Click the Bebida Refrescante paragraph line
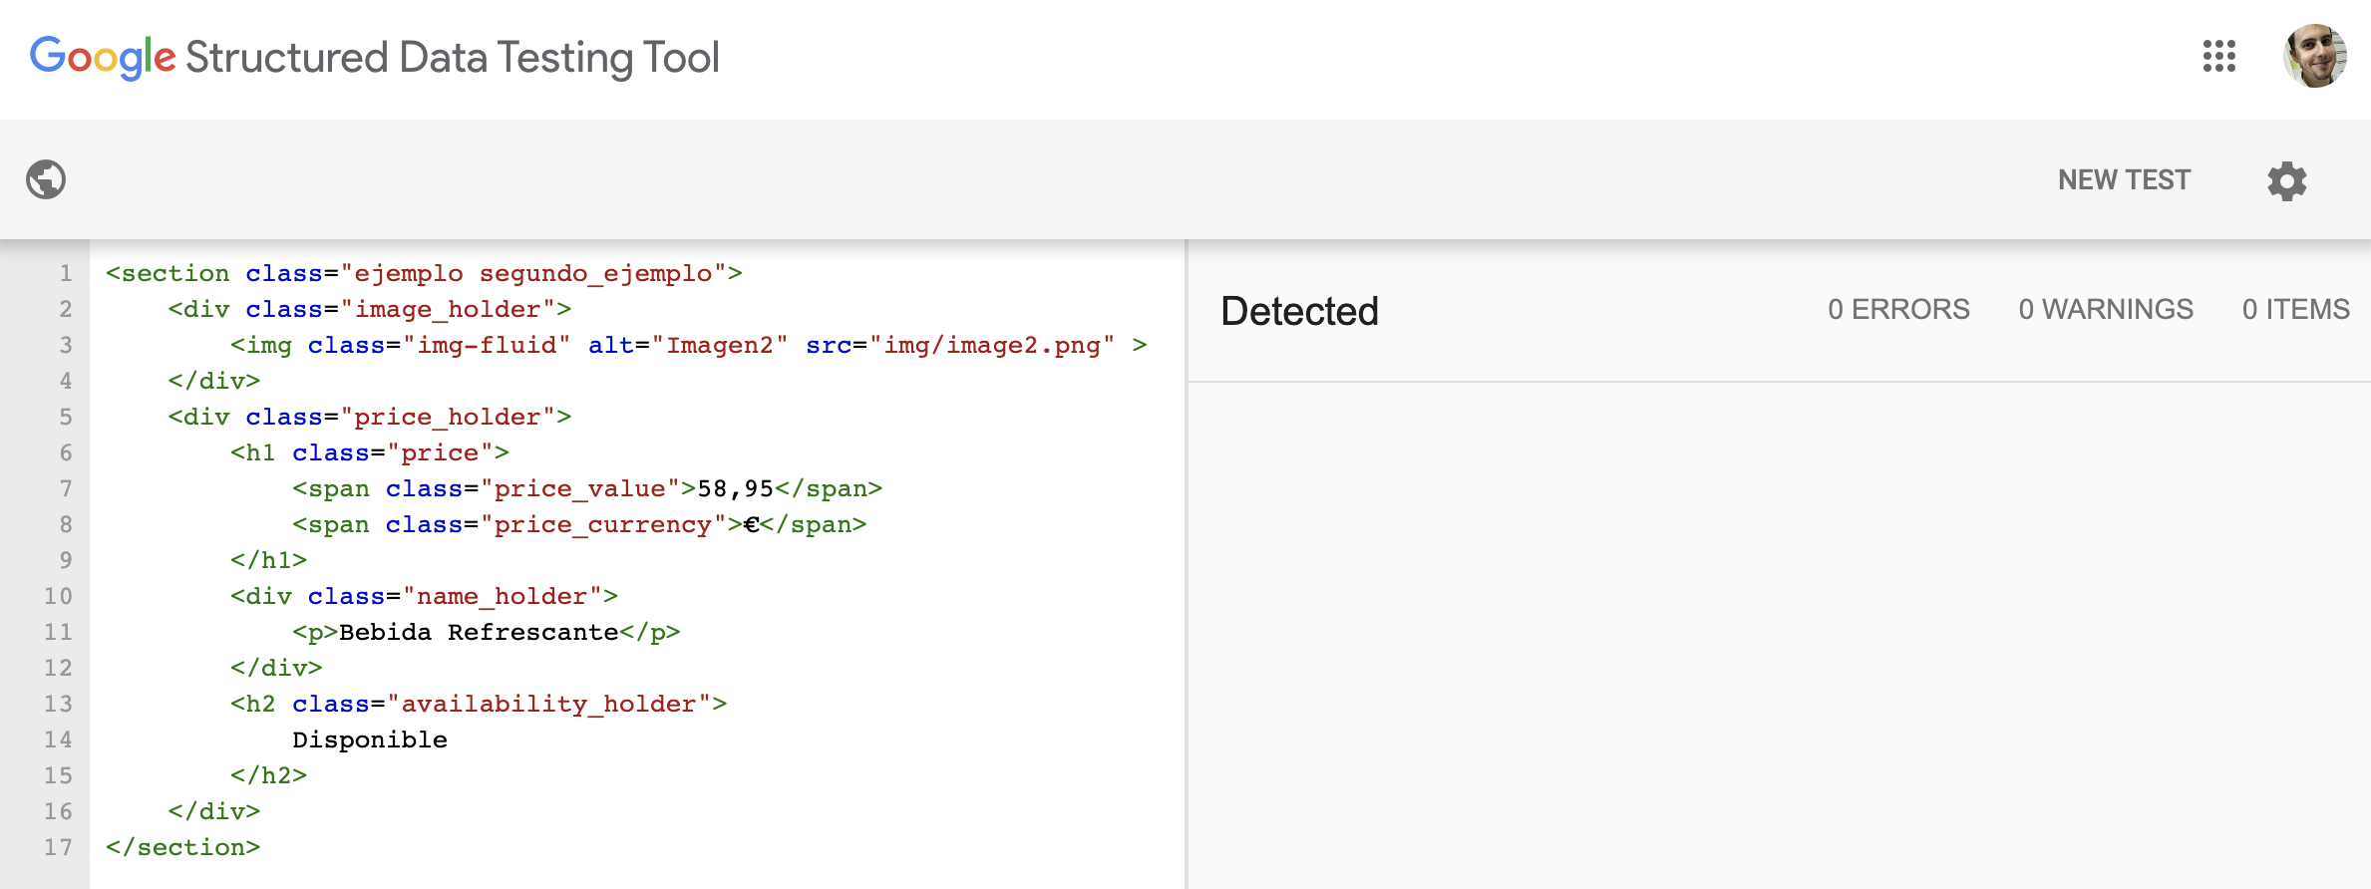The height and width of the screenshot is (889, 2371). pyautogui.click(x=487, y=632)
